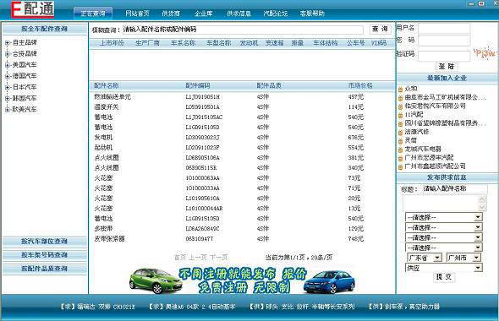Viewport: 499px width, 321px height.
Task: Click the 变速箱 column header
Action: (275, 43)
